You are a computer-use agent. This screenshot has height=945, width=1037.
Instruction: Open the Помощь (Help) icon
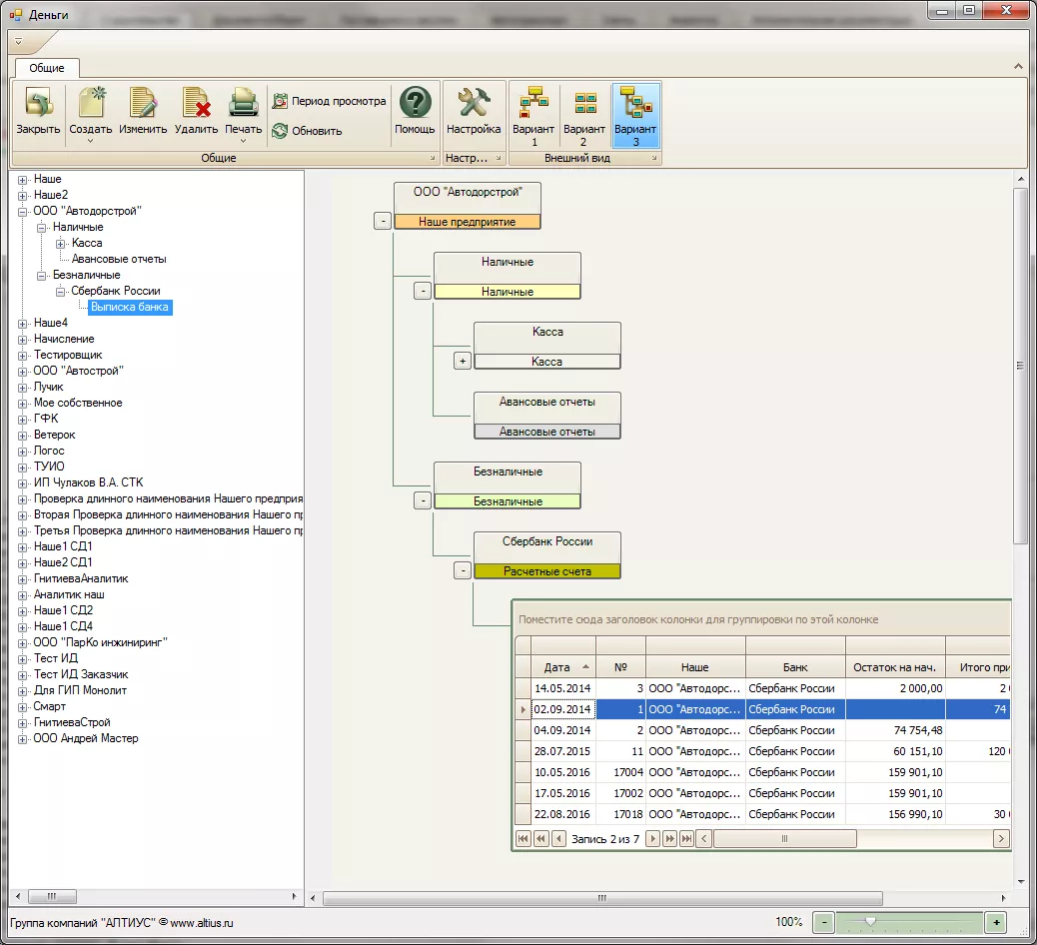coord(415,104)
